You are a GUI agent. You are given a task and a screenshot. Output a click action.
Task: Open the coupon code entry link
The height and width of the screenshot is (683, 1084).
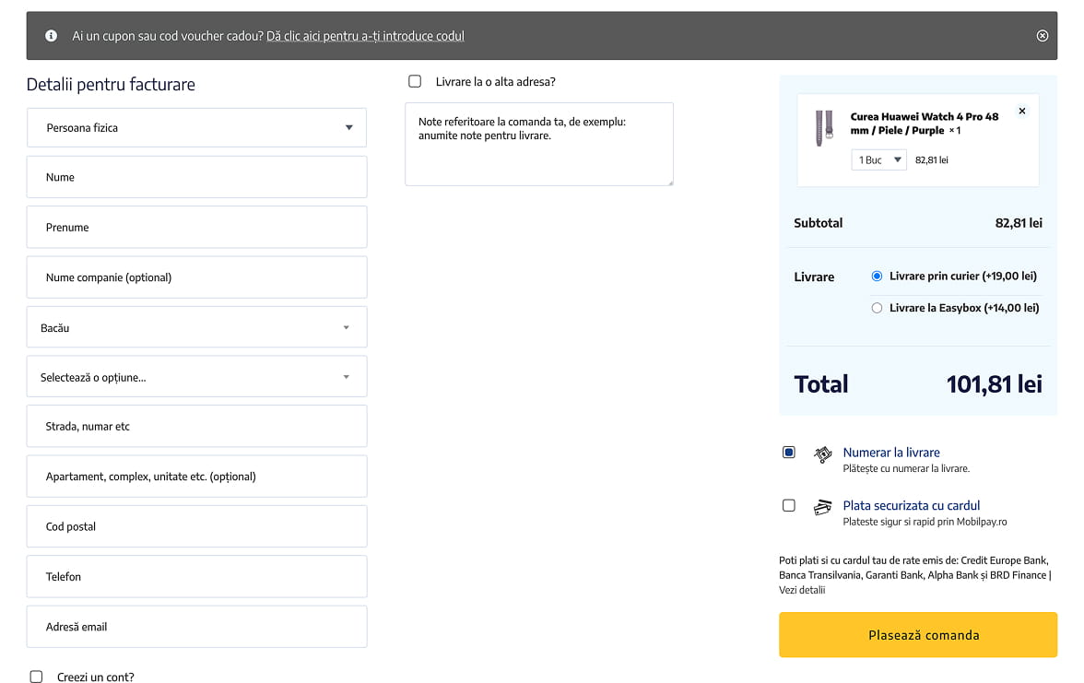(365, 36)
